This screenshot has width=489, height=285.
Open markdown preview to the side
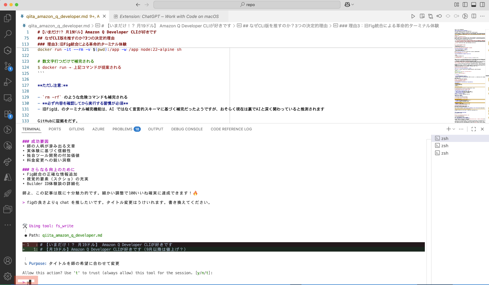click(x=422, y=16)
